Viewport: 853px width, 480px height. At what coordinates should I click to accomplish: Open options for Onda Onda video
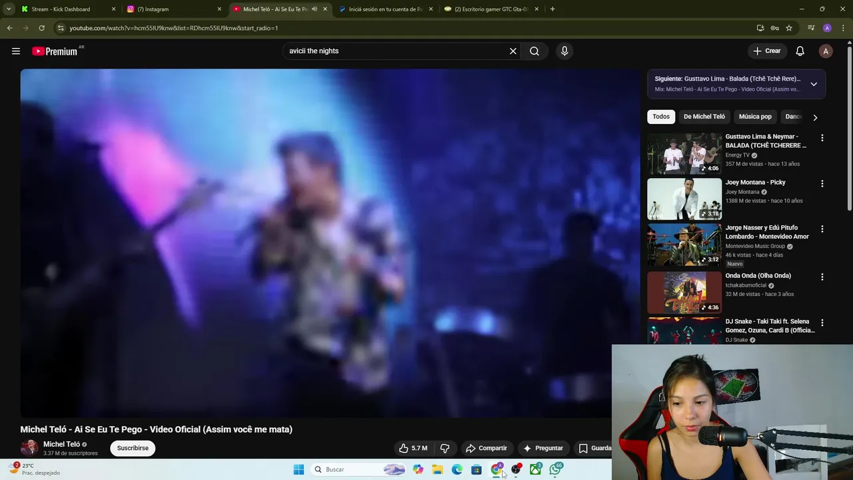(x=822, y=277)
